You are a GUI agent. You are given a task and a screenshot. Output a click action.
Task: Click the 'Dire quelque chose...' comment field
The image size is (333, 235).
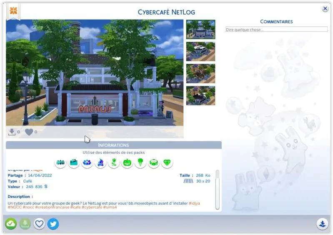tap(276, 29)
